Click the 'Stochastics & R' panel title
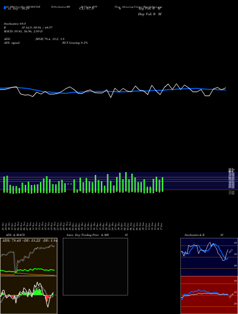The height and width of the screenshot is (314, 238). tap(194, 235)
